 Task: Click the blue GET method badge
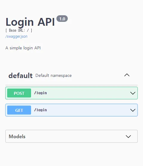coord(19,110)
